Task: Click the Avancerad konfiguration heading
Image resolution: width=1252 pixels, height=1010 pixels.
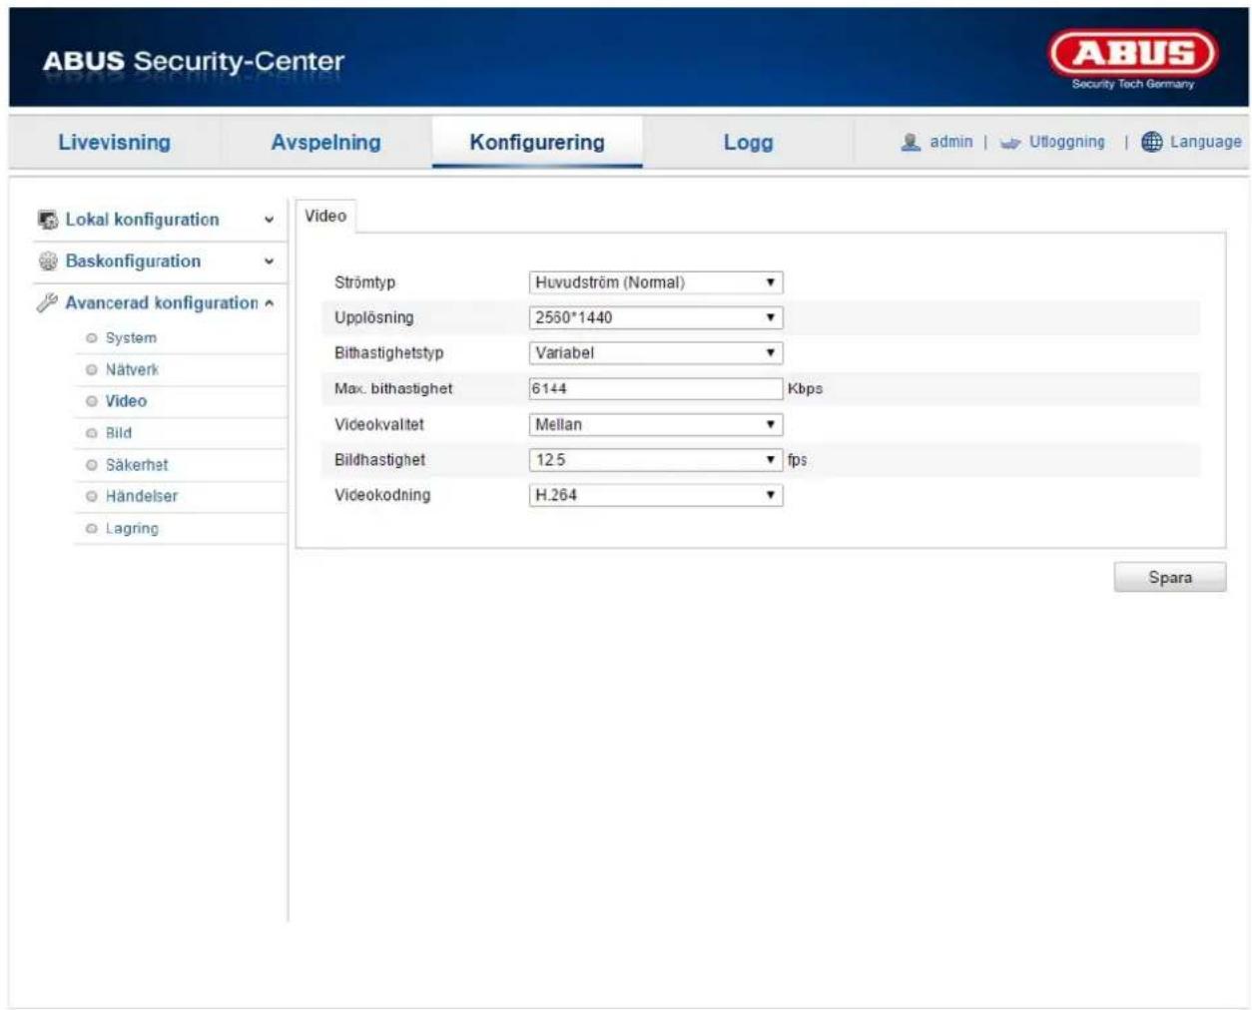Action: click(x=162, y=302)
